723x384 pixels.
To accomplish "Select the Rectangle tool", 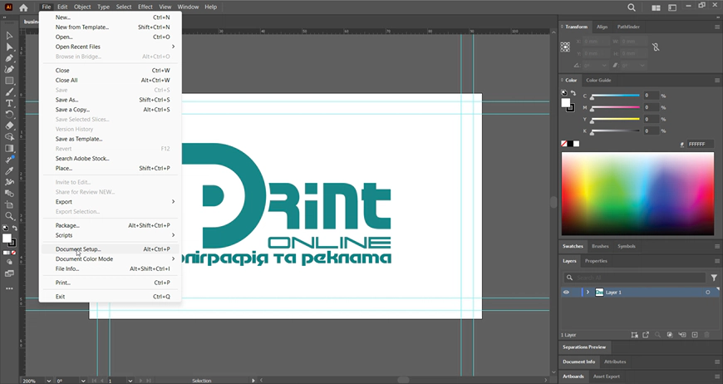I will click(9, 81).
